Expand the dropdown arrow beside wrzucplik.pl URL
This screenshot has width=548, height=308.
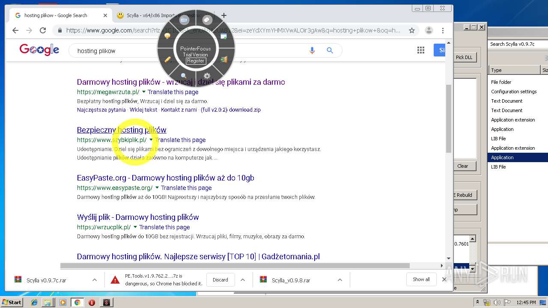click(x=135, y=227)
